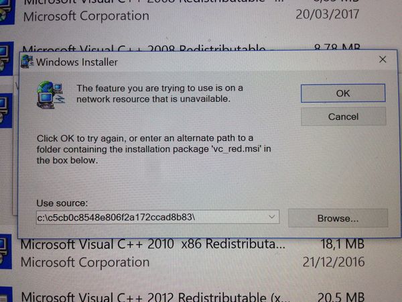402x302 pixels.
Task: Cancel the Windows Installer dialog
Action: [343, 117]
